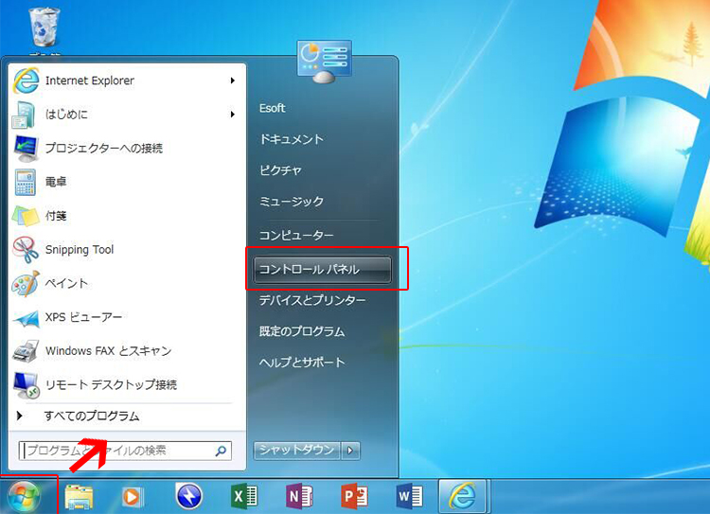Expand すべてのプログラム arrow

(x=19, y=416)
